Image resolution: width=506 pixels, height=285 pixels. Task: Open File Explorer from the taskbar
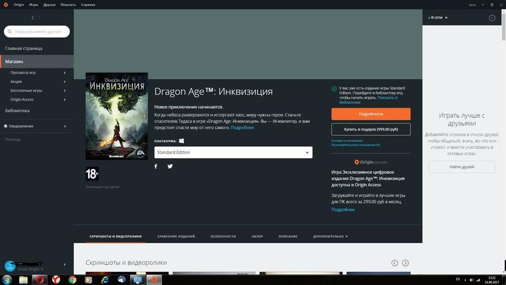click(23, 280)
